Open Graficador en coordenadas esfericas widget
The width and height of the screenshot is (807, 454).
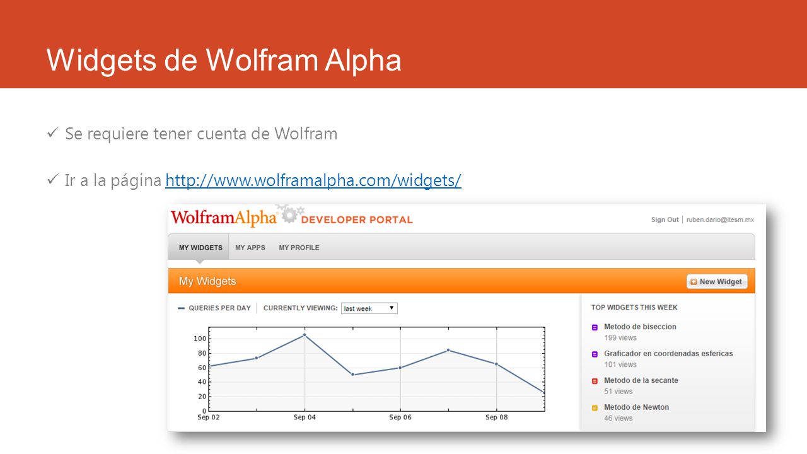click(668, 354)
